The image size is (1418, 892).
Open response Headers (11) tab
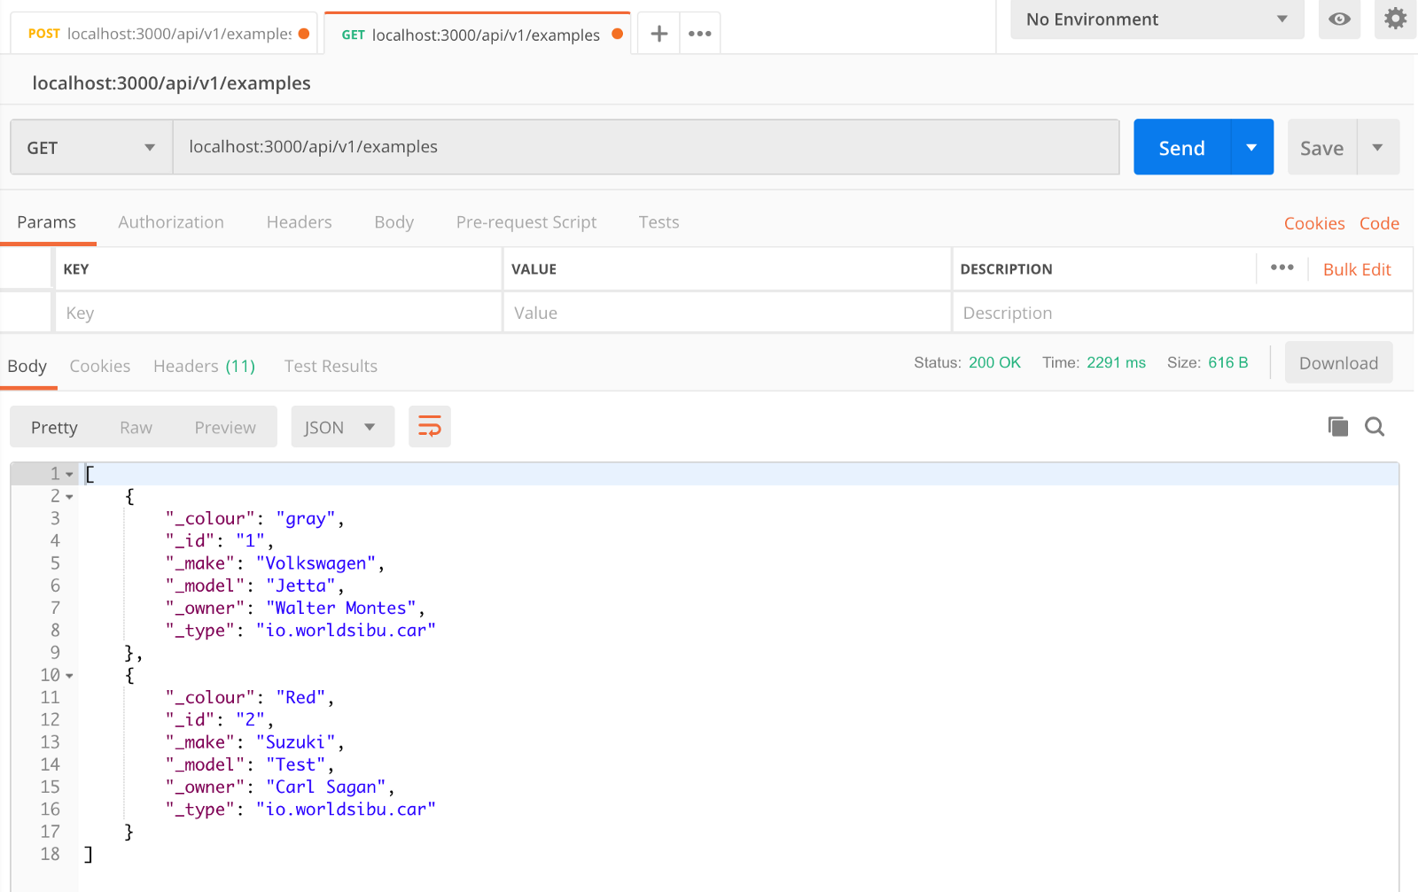(204, 367)
